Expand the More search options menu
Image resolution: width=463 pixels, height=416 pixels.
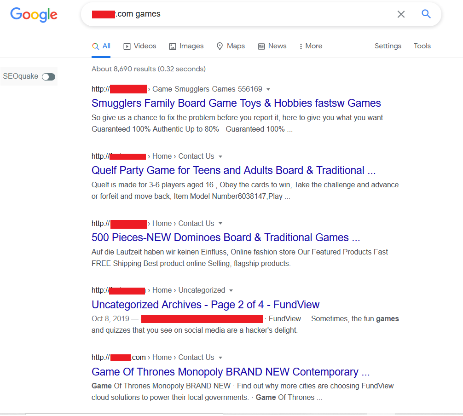(x=310, y=46)
